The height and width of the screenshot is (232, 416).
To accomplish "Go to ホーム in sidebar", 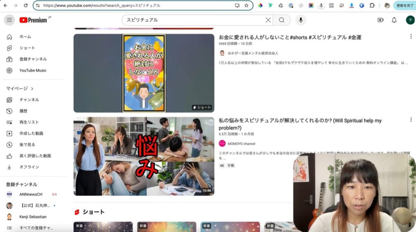I will (25, 37).
